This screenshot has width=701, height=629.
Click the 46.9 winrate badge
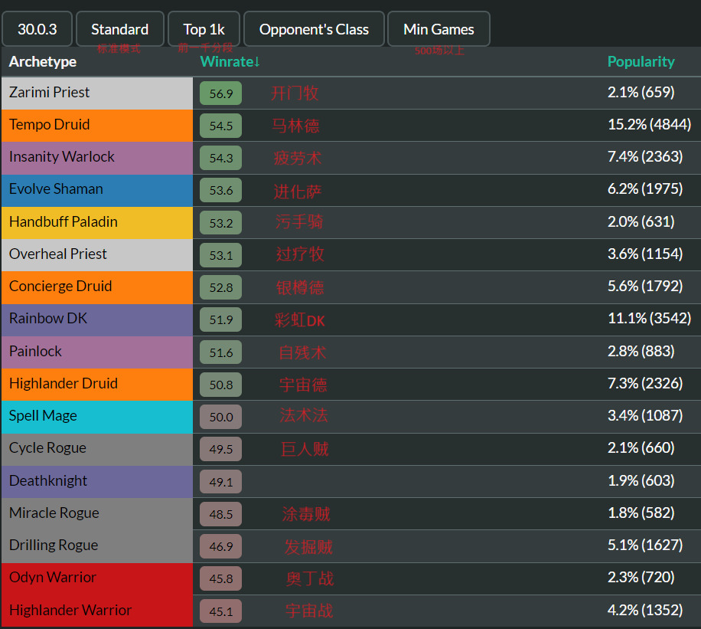click(221, 546)
